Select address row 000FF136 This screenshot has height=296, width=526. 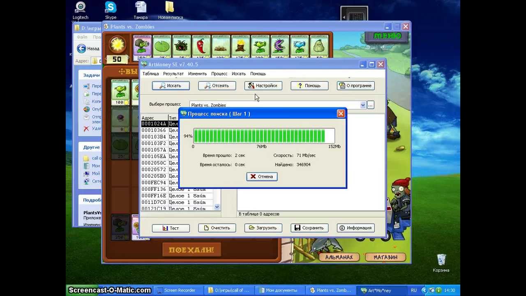(x=177, y=190)
